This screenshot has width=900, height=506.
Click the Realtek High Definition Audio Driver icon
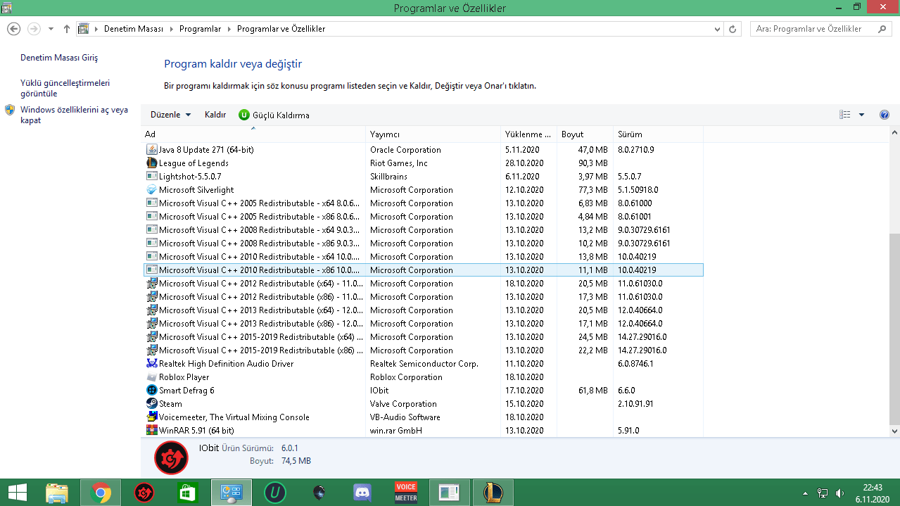(x=151, y=363)
